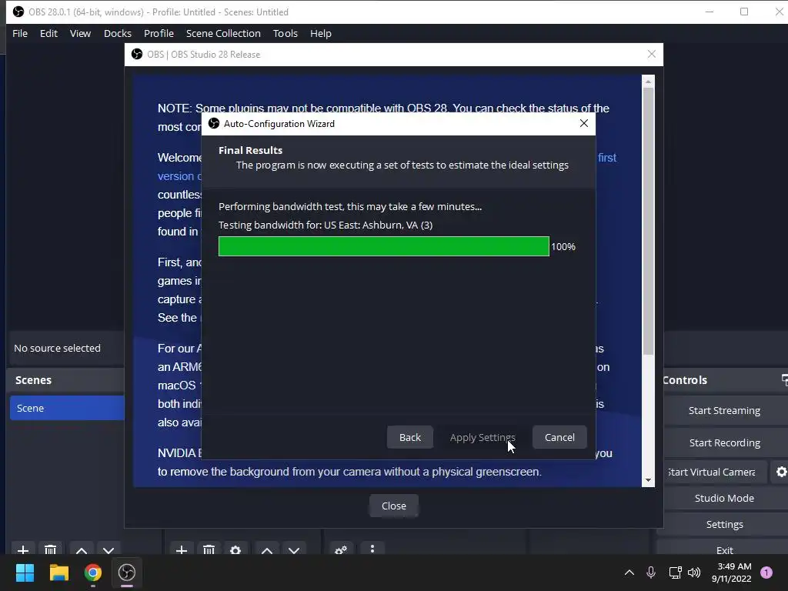Click scroll up arrow in release notes
The image size is (788, 591).
click(648, 82)
